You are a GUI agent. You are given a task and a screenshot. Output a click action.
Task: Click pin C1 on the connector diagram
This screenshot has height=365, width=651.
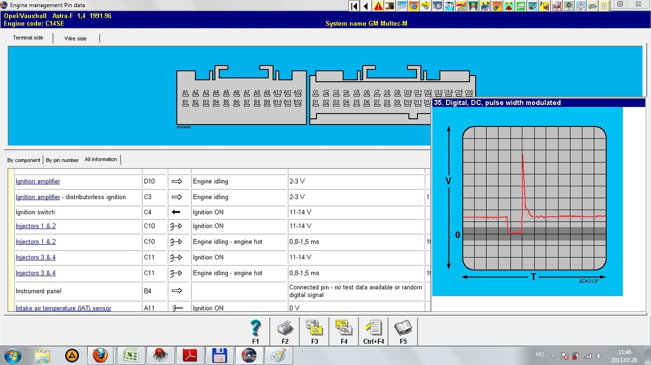point(315,92)
